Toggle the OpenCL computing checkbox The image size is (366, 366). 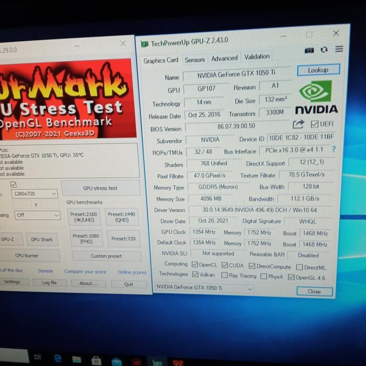pyautogui.click(x=195, y=265)
